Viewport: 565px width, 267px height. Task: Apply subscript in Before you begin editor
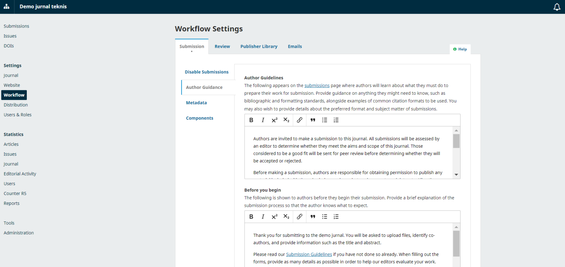click(286, 217)
